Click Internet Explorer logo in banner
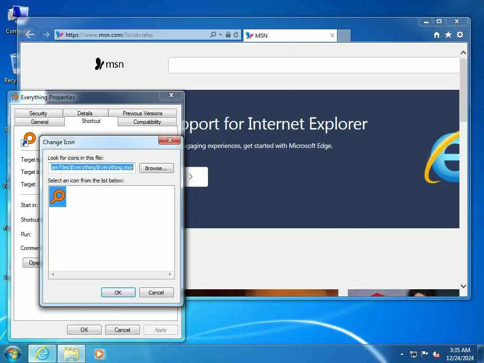Image resolution: width=484 pixels, height=363 pixels. click(x=442, y=157)
